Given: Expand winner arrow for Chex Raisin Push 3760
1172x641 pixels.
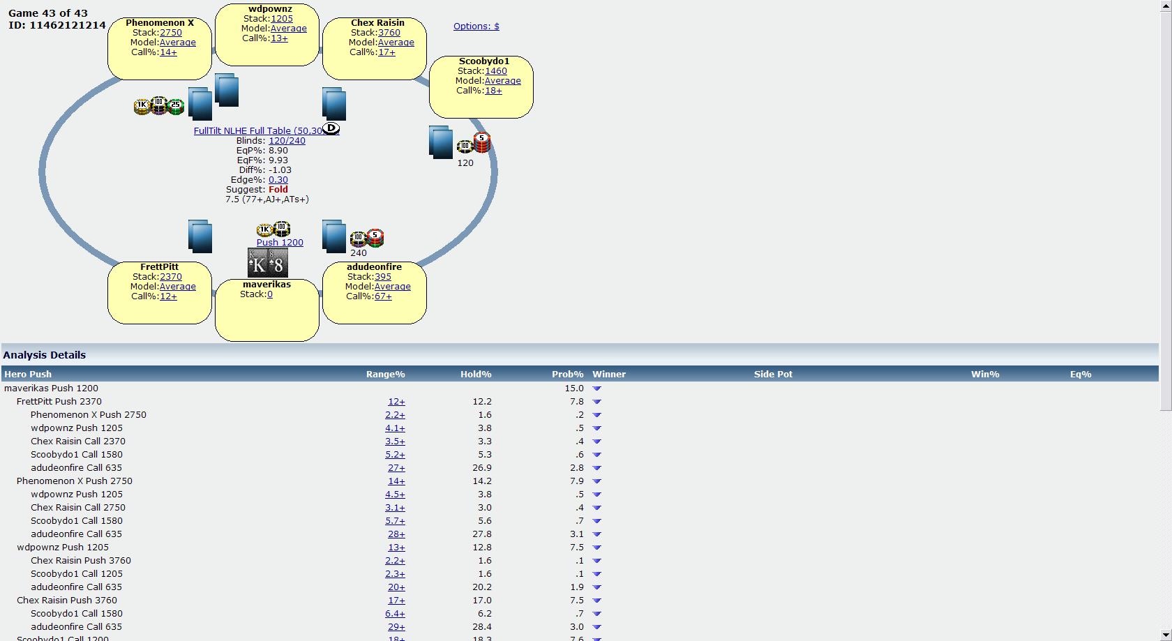Looking at the screenshot, I should (596, 601).
